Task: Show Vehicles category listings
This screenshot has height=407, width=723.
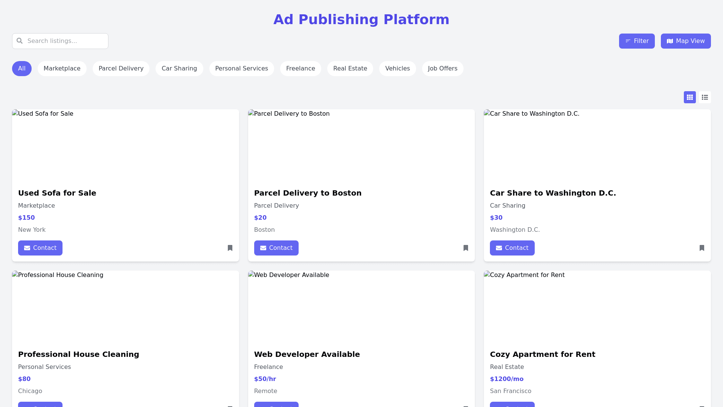Action: point(398,69)
